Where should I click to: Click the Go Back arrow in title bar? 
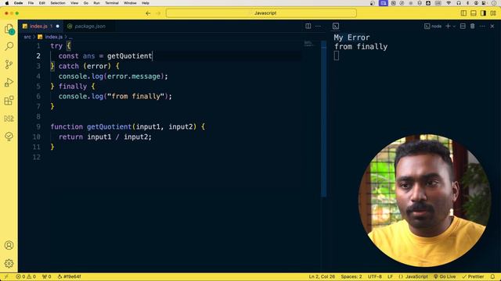[148, 13]
